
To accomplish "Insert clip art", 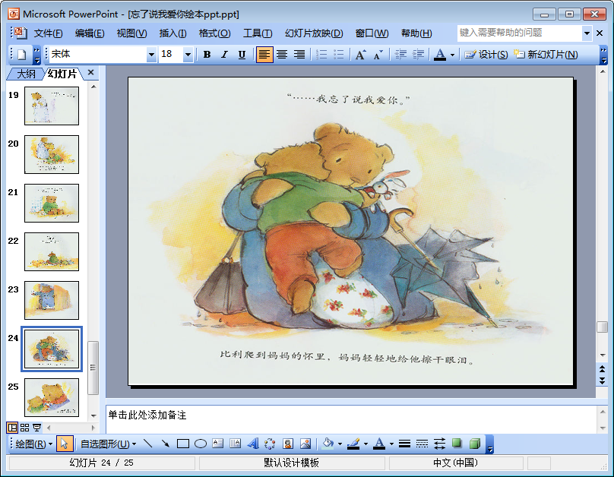I will (288, 444).
